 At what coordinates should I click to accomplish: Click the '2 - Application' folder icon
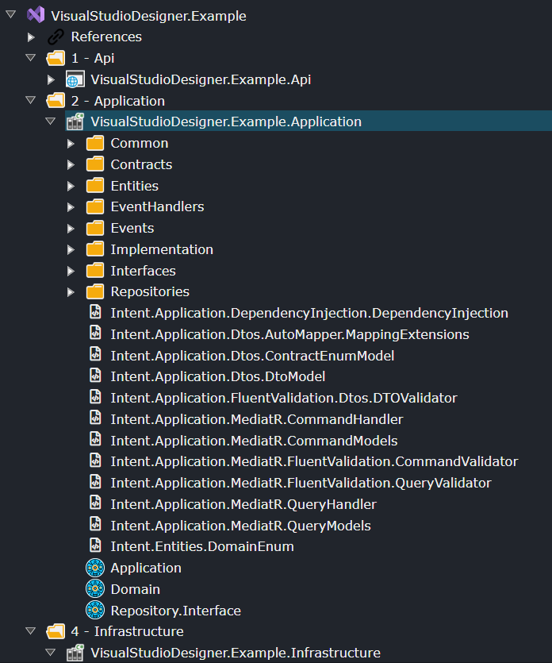pyautogui.click(x=56, y=101)
